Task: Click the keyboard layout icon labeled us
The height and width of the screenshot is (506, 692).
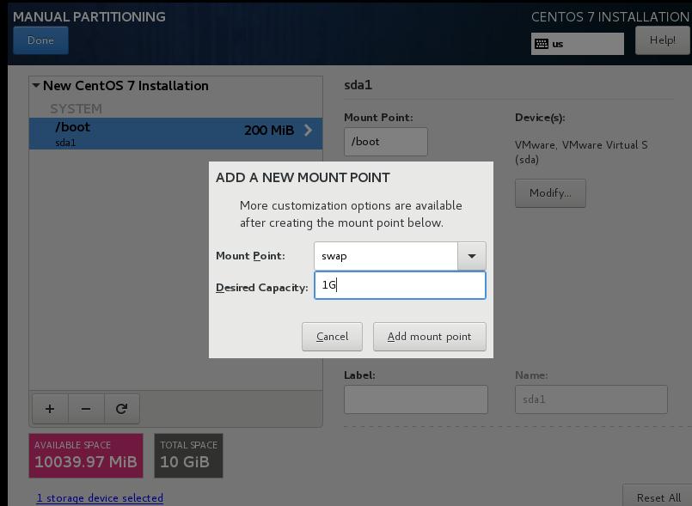Action: click(542, 44)
